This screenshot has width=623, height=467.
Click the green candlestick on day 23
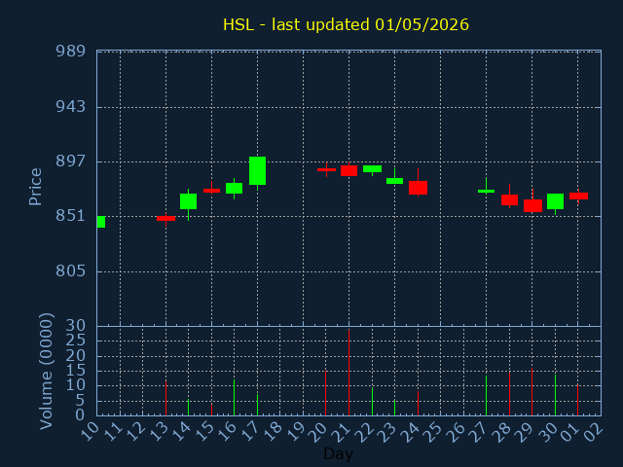pos(394,181)
